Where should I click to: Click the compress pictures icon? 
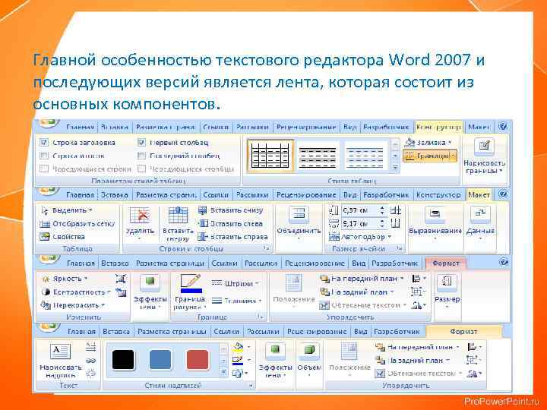pyautogui.click(x=121, y=279)
